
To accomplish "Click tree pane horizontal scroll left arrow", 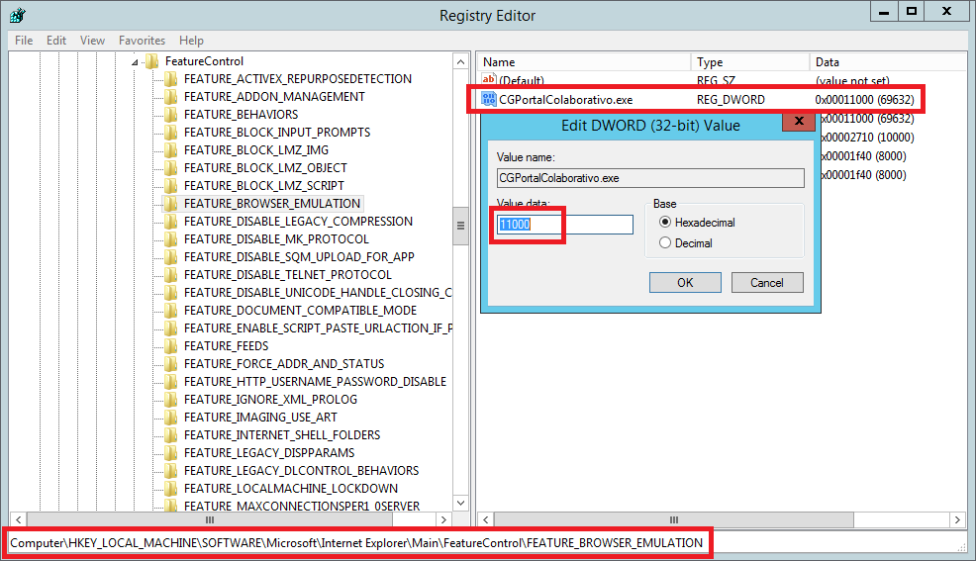I will coord(18,519).
